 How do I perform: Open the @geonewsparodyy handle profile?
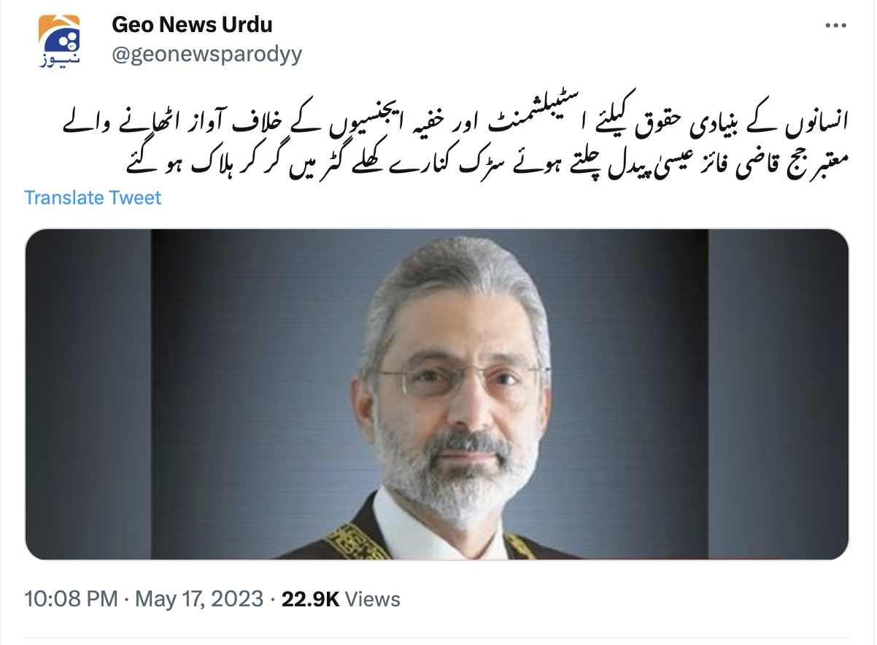click(x=206, y=55)
